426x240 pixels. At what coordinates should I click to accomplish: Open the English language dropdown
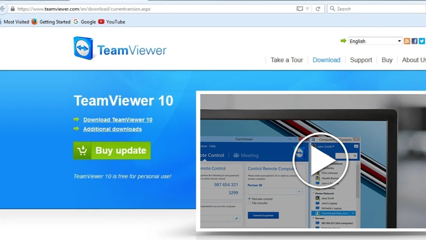pyautogui.click(x=375, y=41)
